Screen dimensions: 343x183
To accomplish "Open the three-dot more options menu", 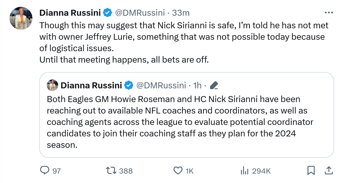I will [x=328, y=13].
